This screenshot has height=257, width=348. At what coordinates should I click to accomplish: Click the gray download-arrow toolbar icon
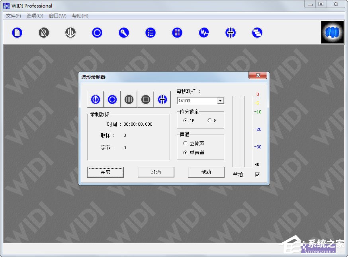click(70, 33)
